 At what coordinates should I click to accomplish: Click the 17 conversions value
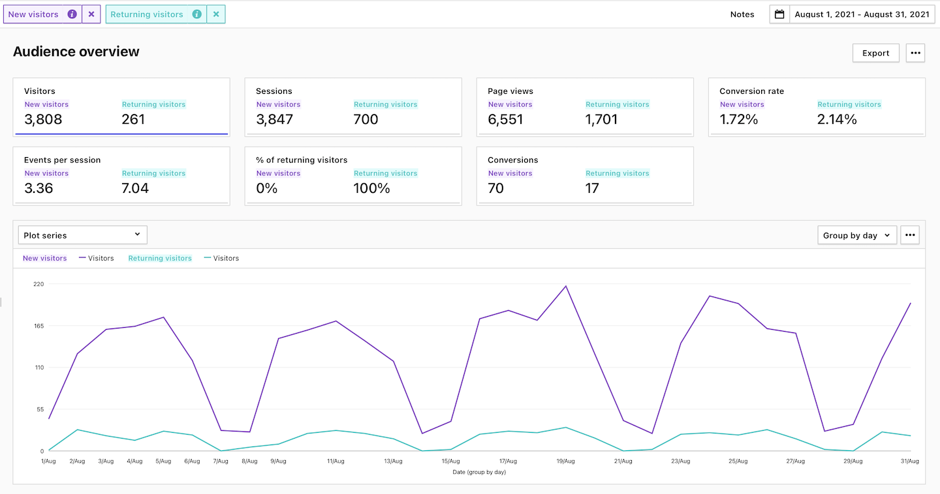pyautogui.click(x=592, y=188)
